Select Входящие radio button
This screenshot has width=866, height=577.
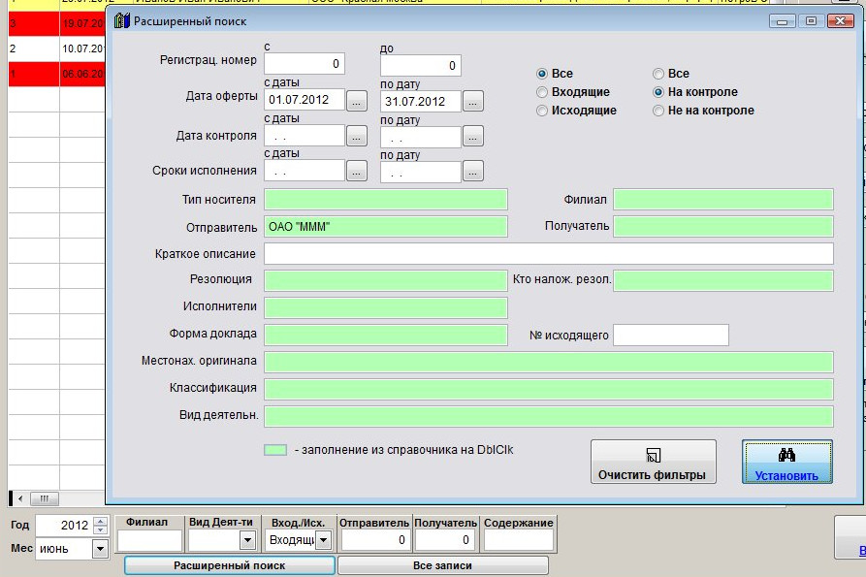pos(542,92)
